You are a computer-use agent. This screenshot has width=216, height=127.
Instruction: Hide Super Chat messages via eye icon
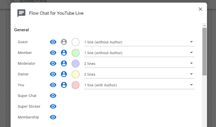pyautogui.click(x=53, y=96)
